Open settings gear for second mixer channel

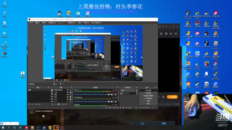click(x=115, y=102)
